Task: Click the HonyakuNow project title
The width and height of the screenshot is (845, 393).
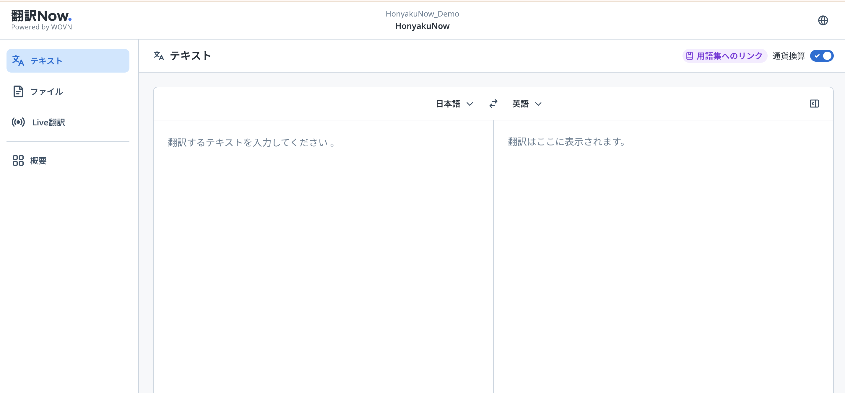Action: [x=422, y=26]
